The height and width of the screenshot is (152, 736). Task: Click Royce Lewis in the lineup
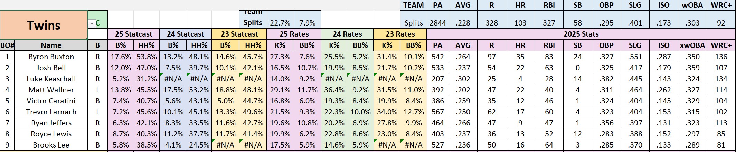coord(51,134)
